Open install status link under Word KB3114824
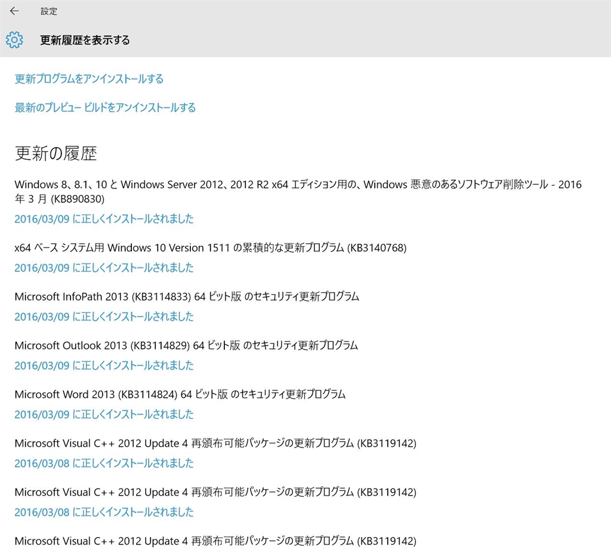Viewport: 611px width, 553px height. coord(104,414)
